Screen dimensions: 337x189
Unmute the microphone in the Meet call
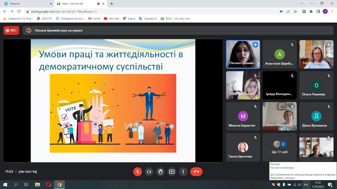coord(137,172)
